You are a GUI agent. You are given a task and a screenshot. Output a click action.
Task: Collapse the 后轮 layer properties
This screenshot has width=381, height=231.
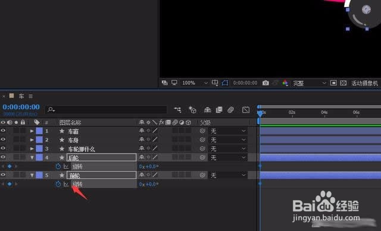[x=32, y=157]
